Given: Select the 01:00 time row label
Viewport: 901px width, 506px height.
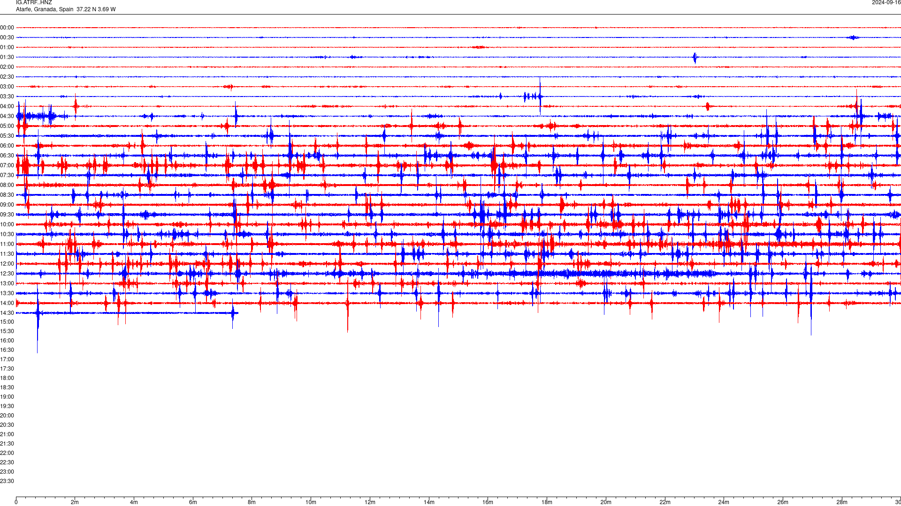Looking at the screenshot, I should point(7,47).
